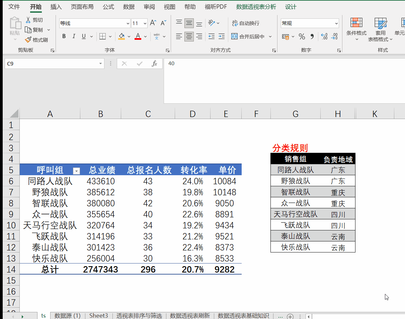Open the File (文件) tab
This screenshot has height=319, width=405.
(x=14, y=7)
